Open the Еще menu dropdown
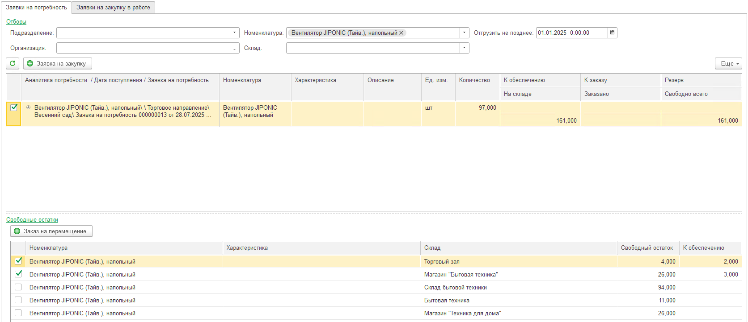Image resolution: width=748 pixels, height=322 pixels. (x=728, y=63)
